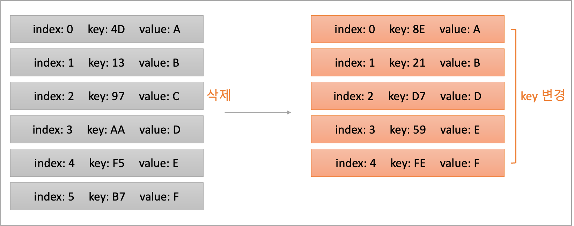574x226 pixels.
Task: Click the 'index: 5' text in gray box
Action: (x=54, y=197)
